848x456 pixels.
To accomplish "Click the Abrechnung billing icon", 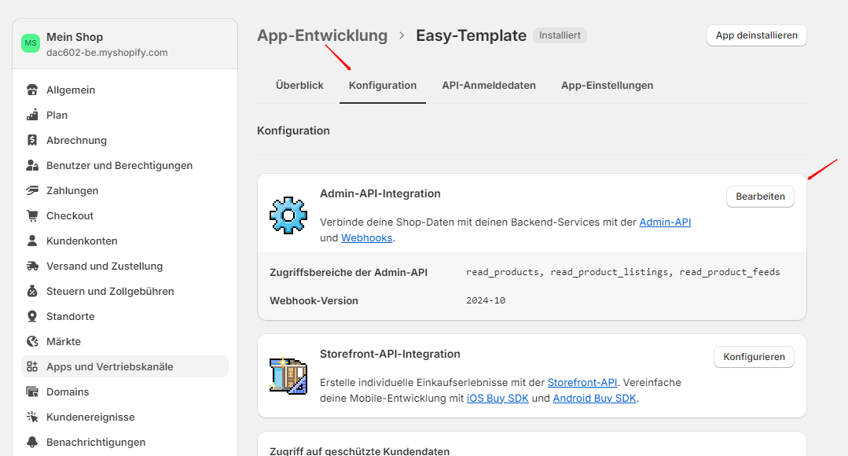I will click(x=32, y=140).
